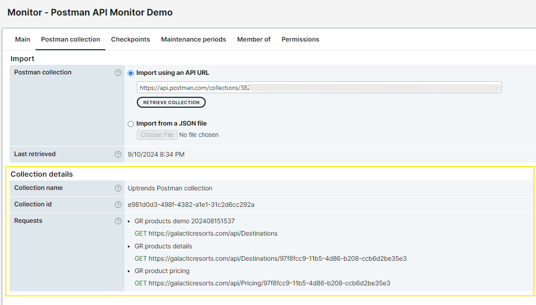Screen dimensions: 536x305
Task: Click the 'GR products details' request
Action: [x=163, y=246]
